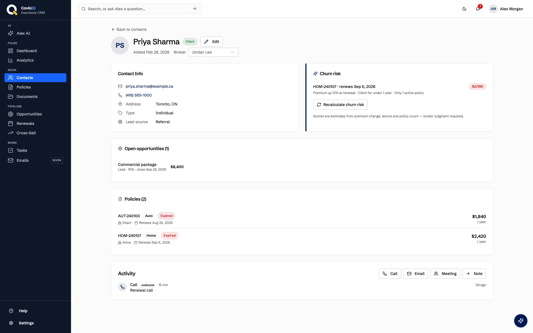Open policy HOM-240107 in Policies list
533x333 pixels.
[x=129, y=236]
